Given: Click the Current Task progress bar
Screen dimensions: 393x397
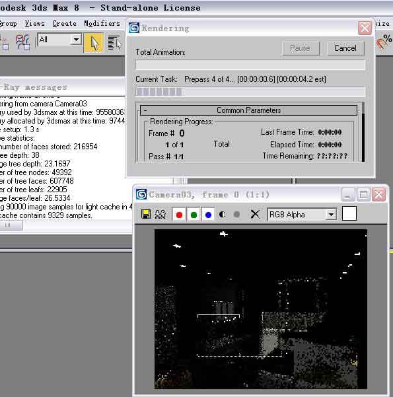Looking at the screenshot, I should click(250, 92).
